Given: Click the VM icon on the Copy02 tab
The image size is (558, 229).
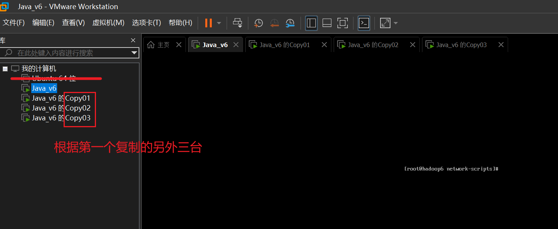Looking at the screenshot, I should click(x=341, y=45).
